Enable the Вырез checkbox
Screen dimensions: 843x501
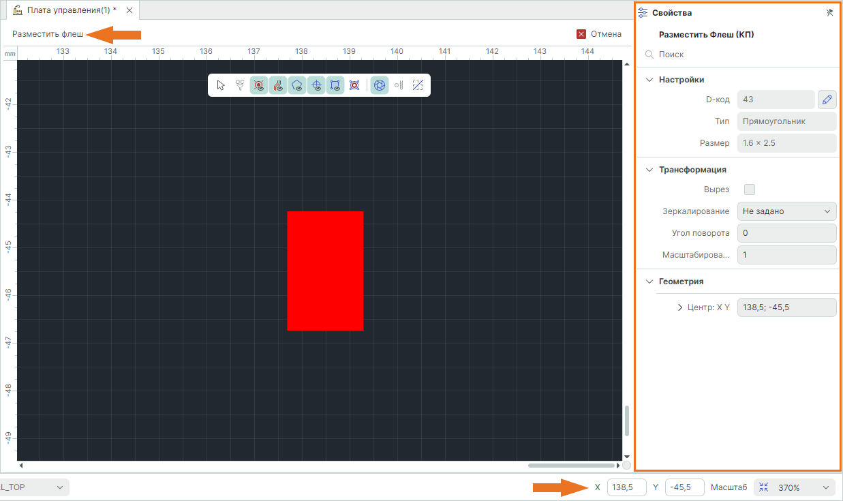750,189
